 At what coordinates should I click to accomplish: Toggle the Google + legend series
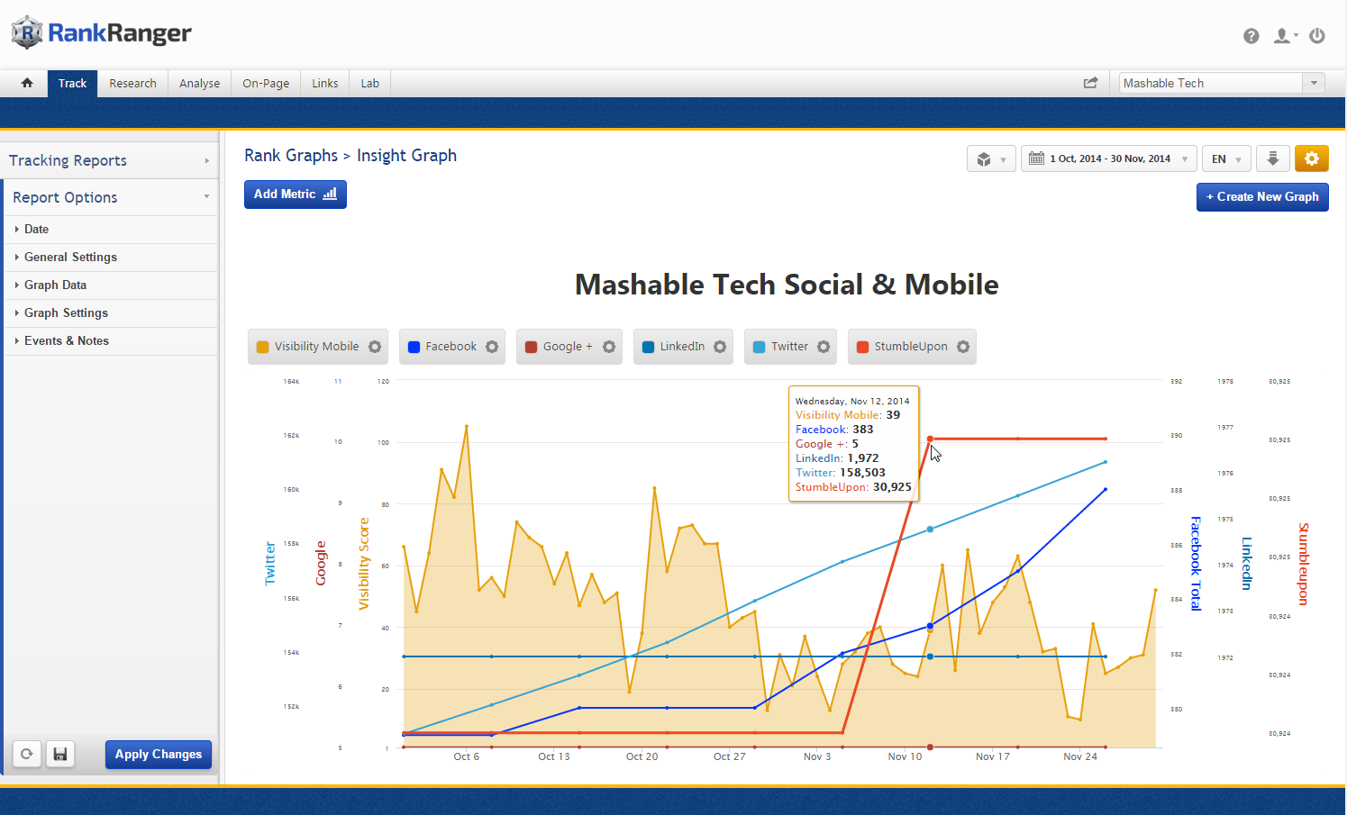pyautogui.click(x=559, y=347)
